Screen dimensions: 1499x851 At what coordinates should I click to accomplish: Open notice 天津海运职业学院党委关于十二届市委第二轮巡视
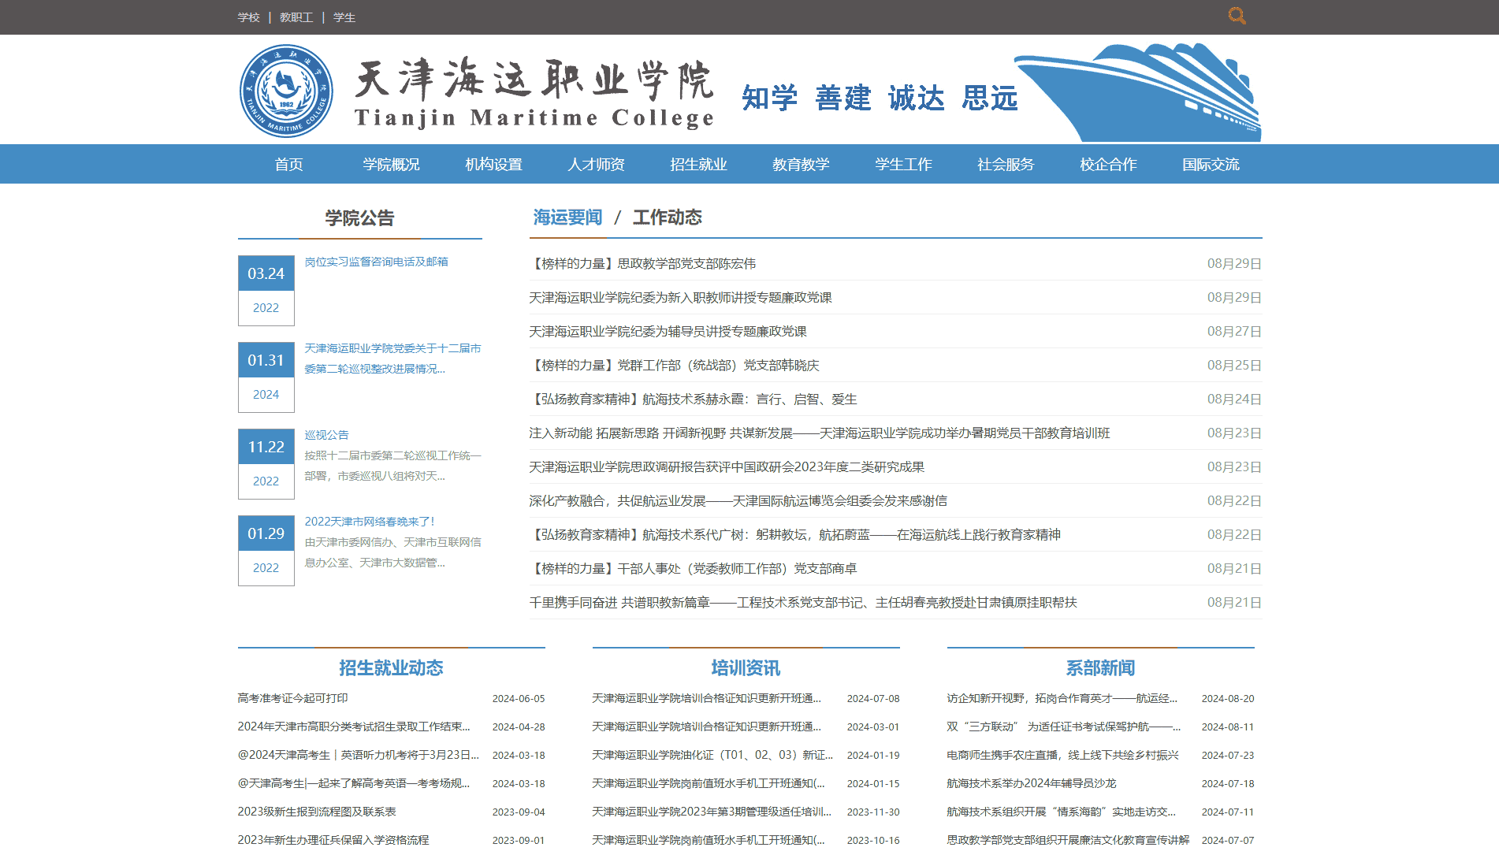click(392, 359)
